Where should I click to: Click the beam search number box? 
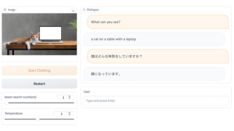[x=63, y=98]
